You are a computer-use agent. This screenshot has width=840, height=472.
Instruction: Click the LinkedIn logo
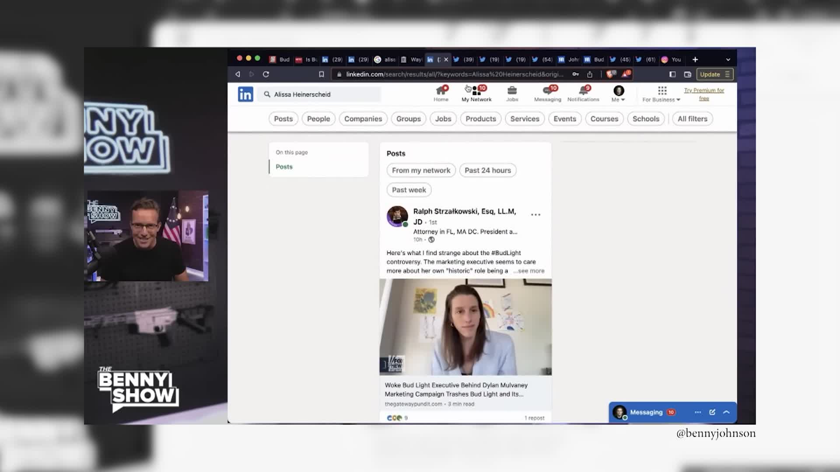coord(245,94)
